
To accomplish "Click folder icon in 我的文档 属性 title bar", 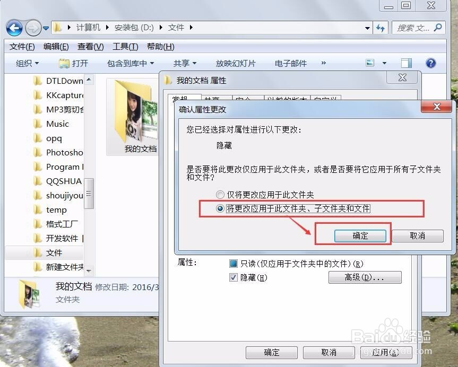I will [x=168, y=80].
